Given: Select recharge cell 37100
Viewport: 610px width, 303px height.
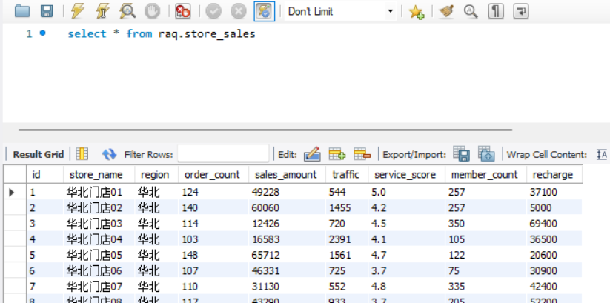Looking at the screenshot, I should click(554, 192).
